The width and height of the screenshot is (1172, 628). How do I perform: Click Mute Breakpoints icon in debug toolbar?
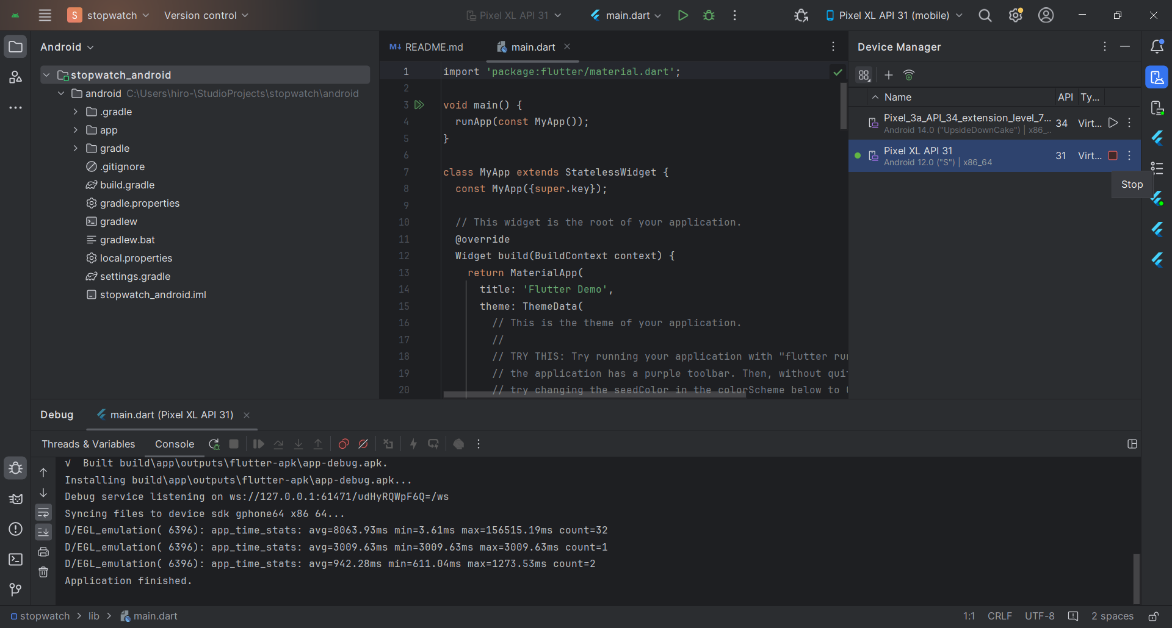pos(363,444)
